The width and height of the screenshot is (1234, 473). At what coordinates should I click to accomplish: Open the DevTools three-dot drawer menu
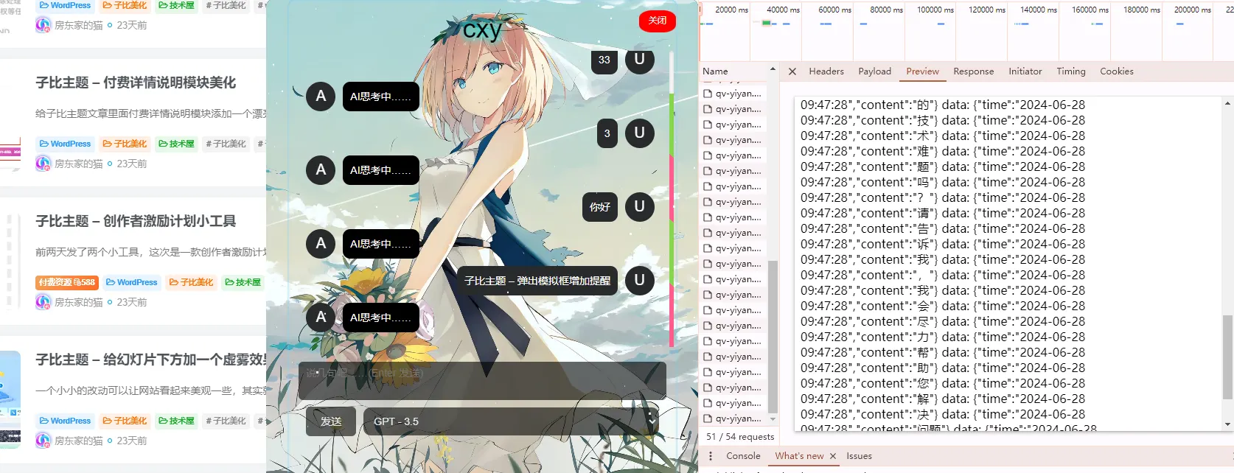coord(711,456)
